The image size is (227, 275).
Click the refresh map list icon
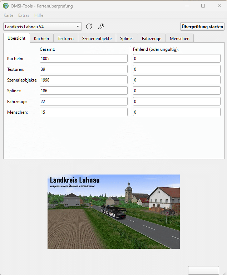(x=89, y=26)
